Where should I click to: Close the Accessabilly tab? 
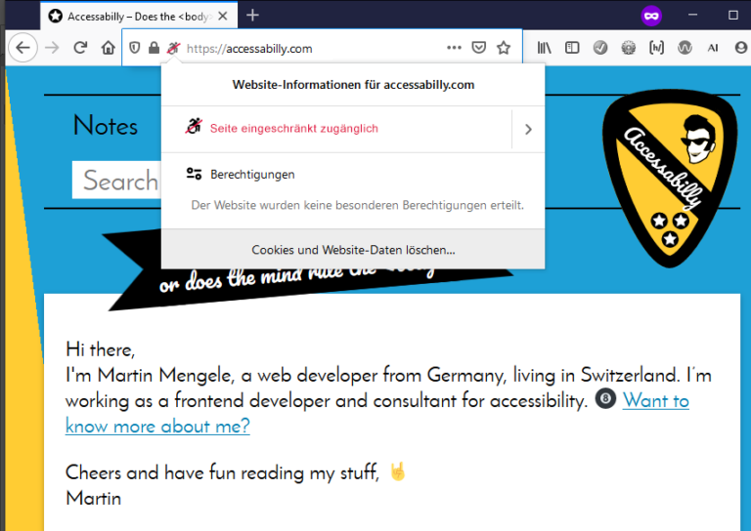[x=223, y=17]
